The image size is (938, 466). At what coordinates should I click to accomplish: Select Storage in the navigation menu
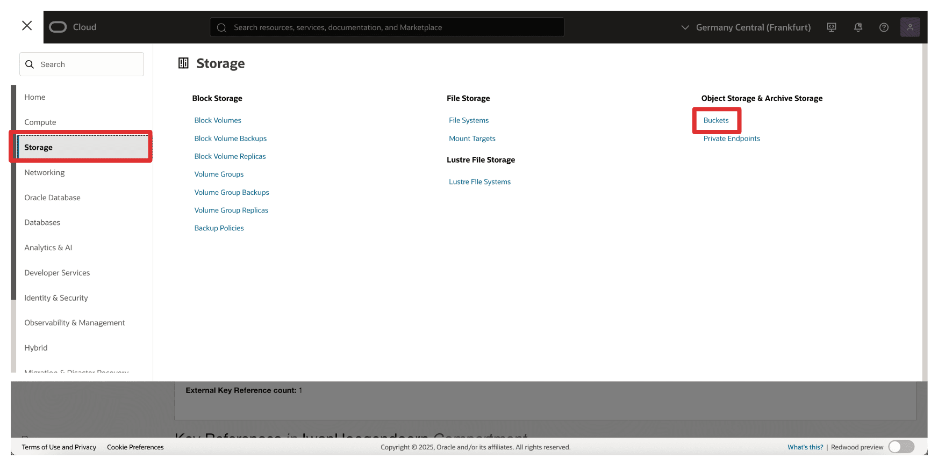83,147
